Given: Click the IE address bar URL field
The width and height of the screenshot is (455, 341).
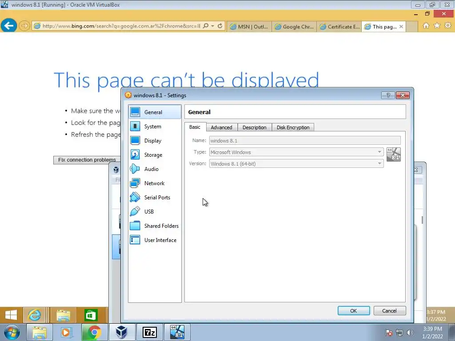Looking at the screenshot, I should 121,26.
